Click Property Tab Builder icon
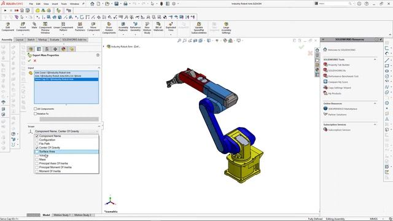Screen dimensions: 393x221 click(325, 64)
